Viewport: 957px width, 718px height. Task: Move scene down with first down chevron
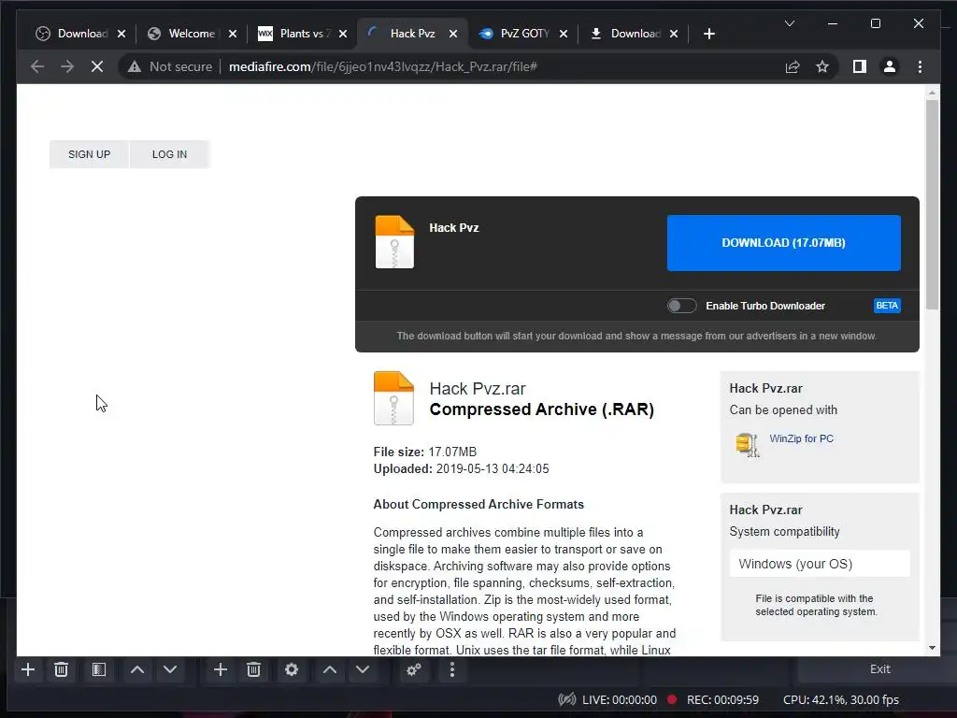click(170, 669)
